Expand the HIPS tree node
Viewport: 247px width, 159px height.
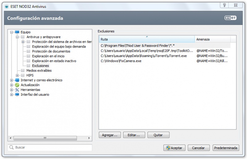(x=17, y=75)
